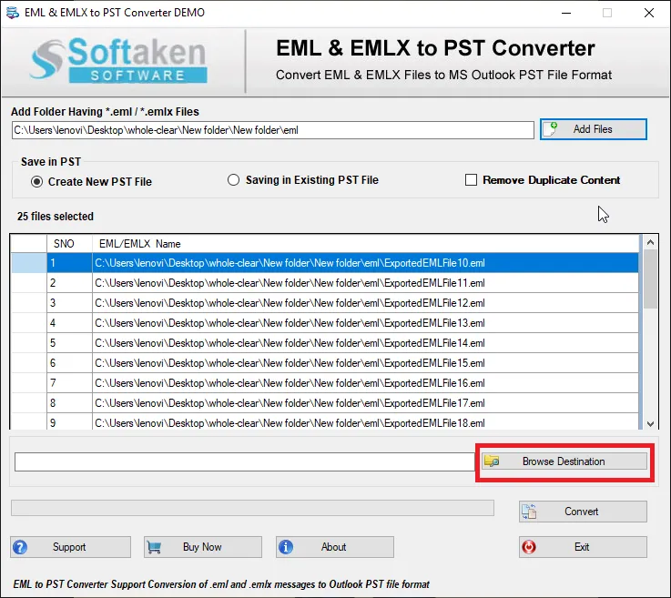Click the Add Files green plus icon

click(550, 128)
